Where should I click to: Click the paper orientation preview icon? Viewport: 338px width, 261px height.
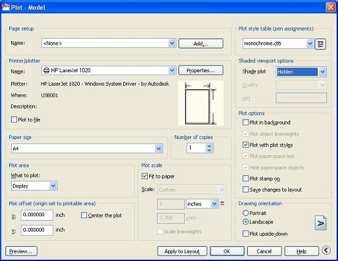321,223
